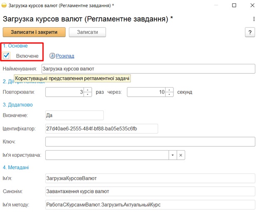The image size is (259, 212).
Task: Maximize the window from title bar
Action: [234, 5]
